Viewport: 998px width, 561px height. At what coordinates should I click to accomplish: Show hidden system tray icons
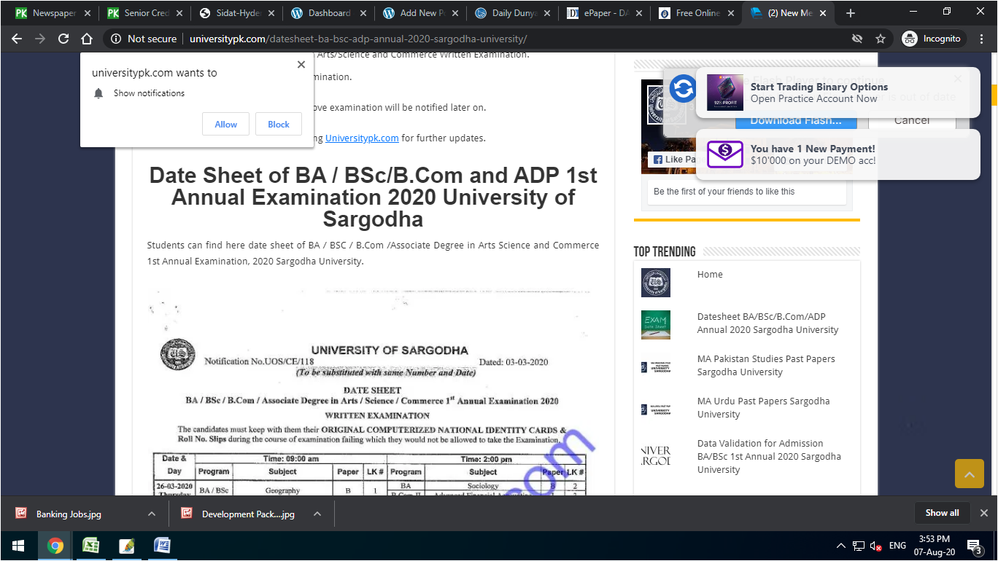coord(840,546)
